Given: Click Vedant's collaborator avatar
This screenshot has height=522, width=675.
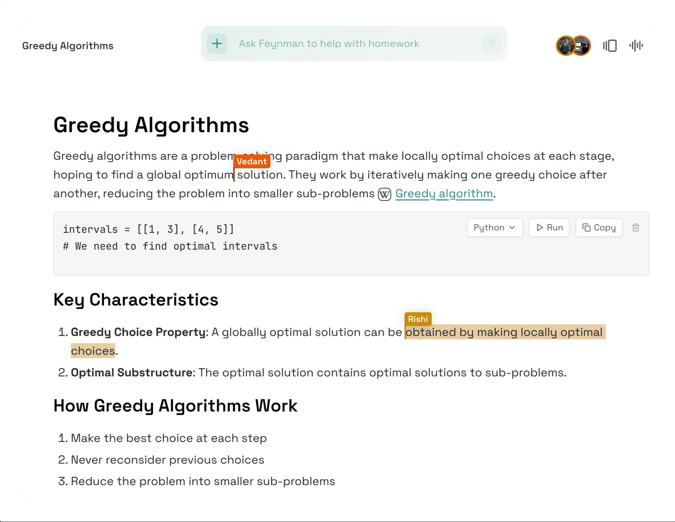Looking at the screenshot, I should point(582,46).
